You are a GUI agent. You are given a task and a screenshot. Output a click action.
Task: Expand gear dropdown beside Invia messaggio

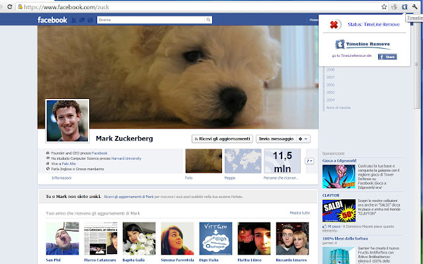coord(303,139)
